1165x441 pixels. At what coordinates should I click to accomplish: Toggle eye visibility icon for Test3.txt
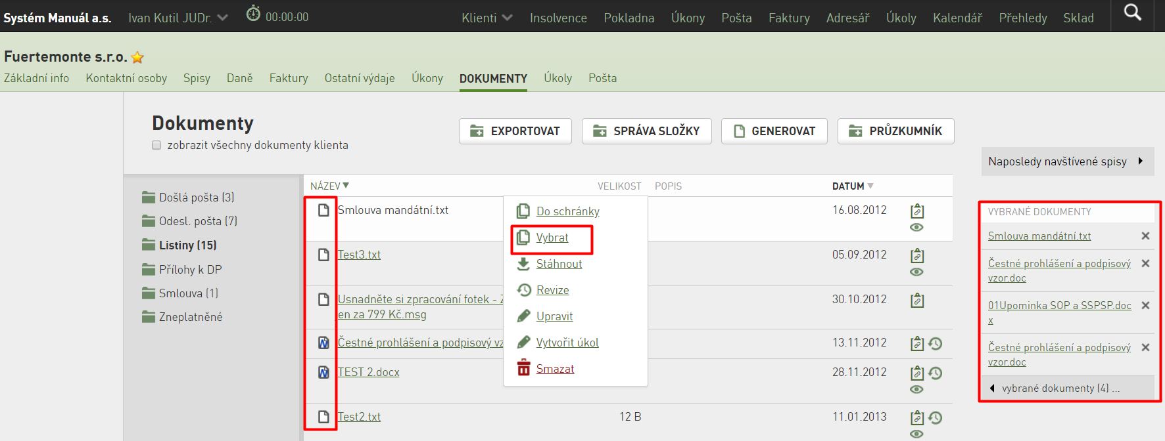click(x=916, y=272)
